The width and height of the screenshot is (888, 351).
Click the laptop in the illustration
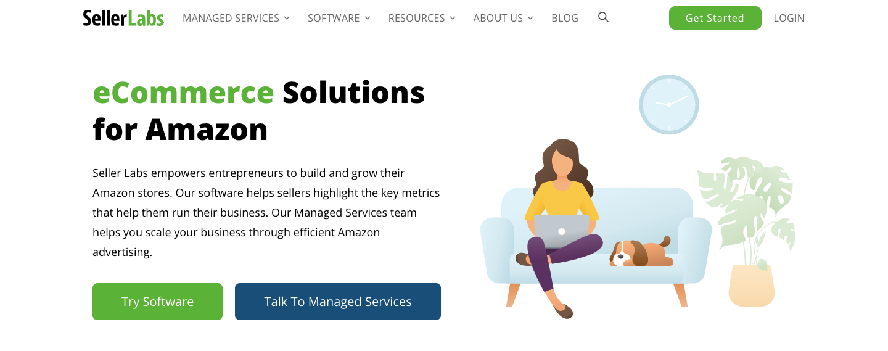(x=561, y=231)
